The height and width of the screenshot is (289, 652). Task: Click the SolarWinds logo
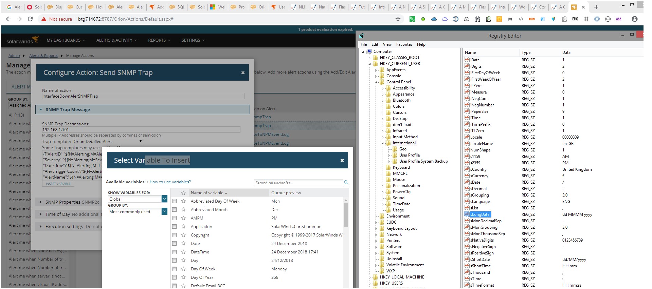tap(22, 40)
